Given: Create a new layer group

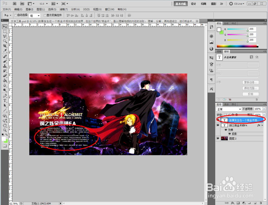Looking at the screenshot, I should [x=249, y=203].
